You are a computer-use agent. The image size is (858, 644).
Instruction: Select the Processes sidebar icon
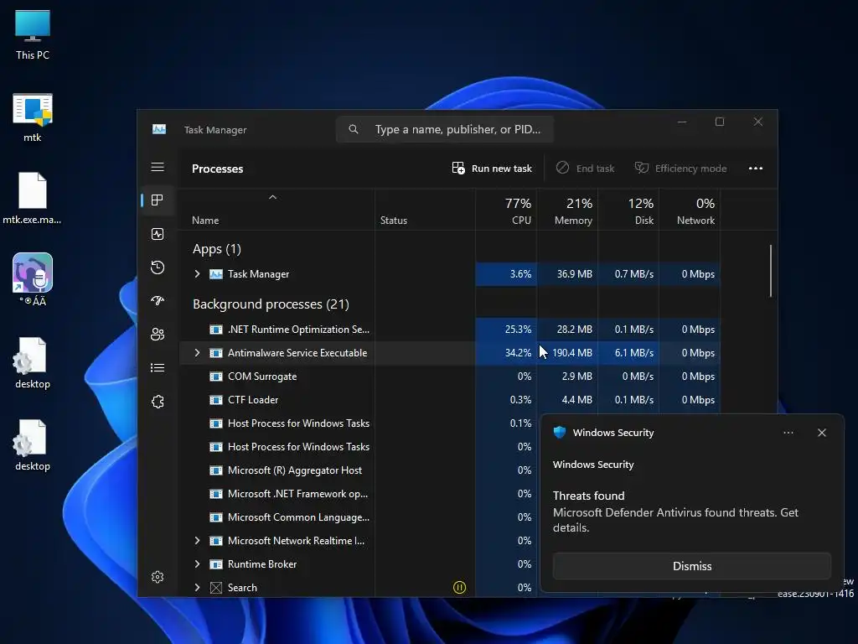[158, 200]
